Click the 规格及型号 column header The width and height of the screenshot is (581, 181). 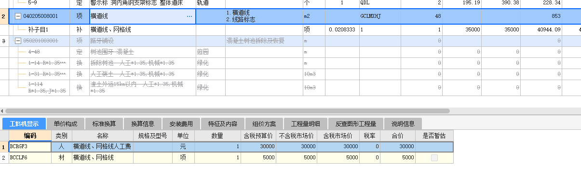click(x=152, y=136)
